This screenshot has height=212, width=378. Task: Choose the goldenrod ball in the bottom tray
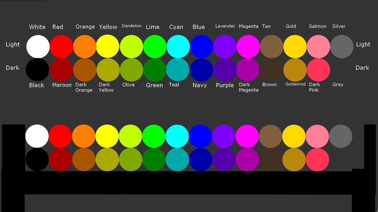coord(294,159)
